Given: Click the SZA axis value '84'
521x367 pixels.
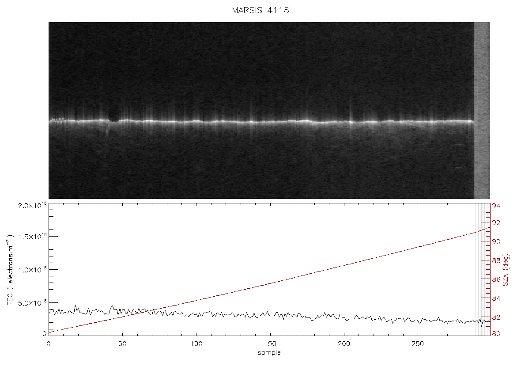Looking at the screenshot, I should 496,298.
